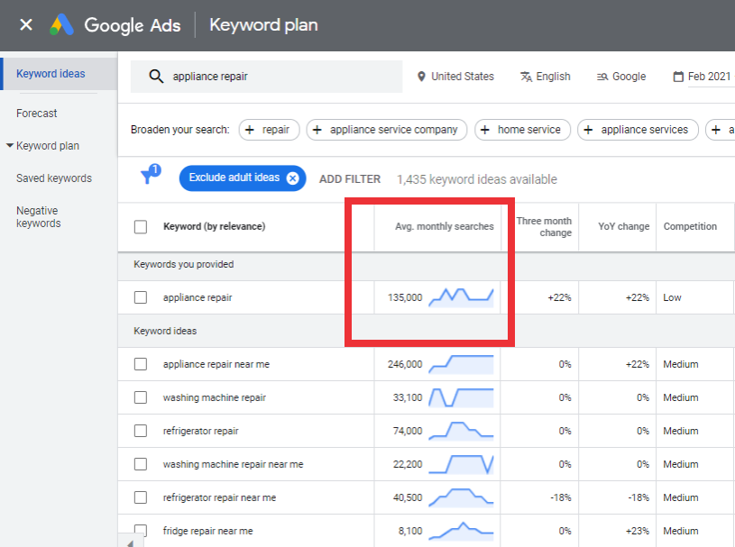735x547 pixels.
Task: Click the 'appliance repair near me' keyword
Action: (x=216, y=364)
